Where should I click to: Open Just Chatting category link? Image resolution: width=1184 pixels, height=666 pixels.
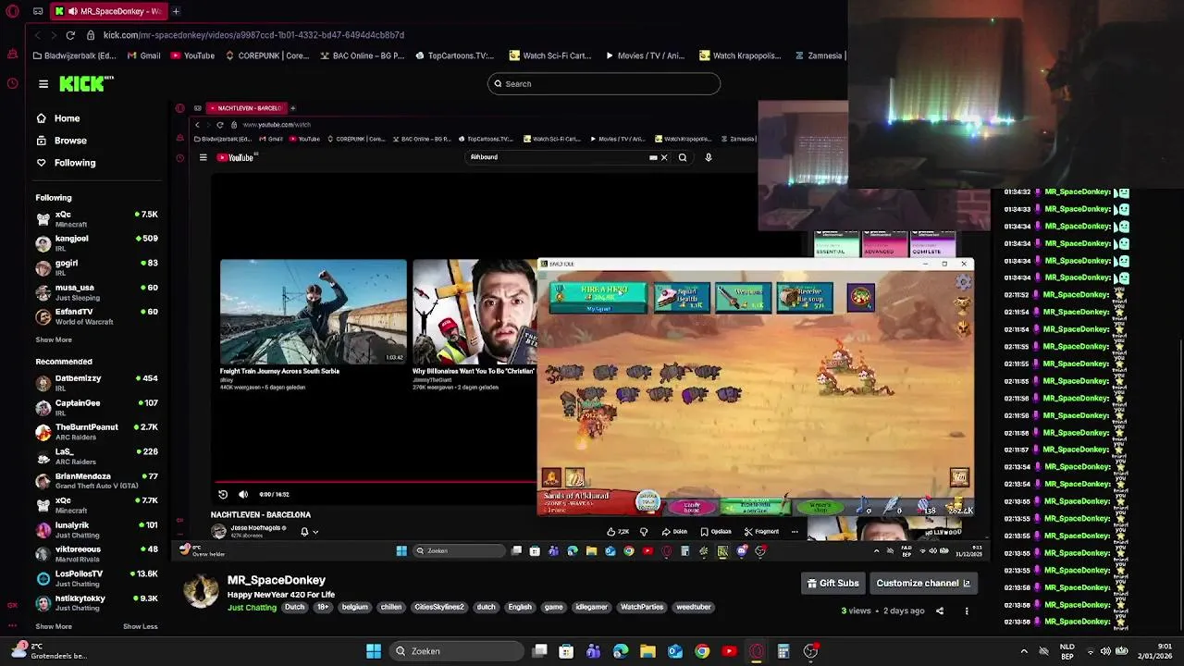tap(252, 608)
